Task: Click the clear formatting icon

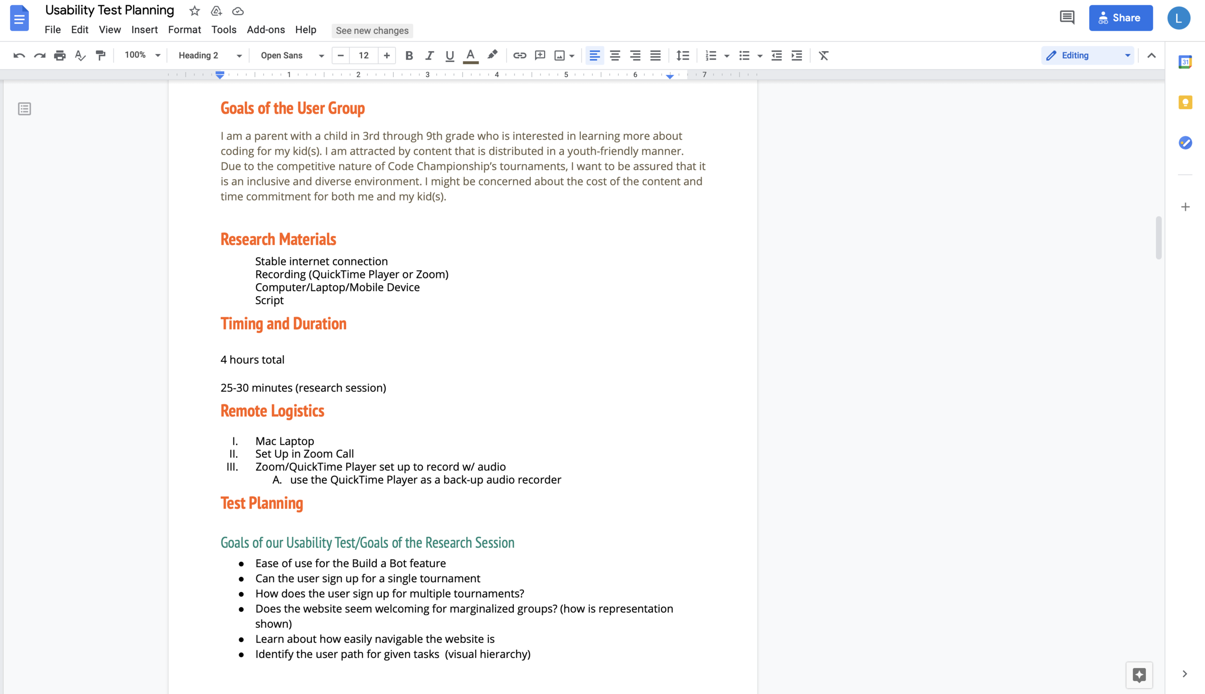Action: point(823,55)
